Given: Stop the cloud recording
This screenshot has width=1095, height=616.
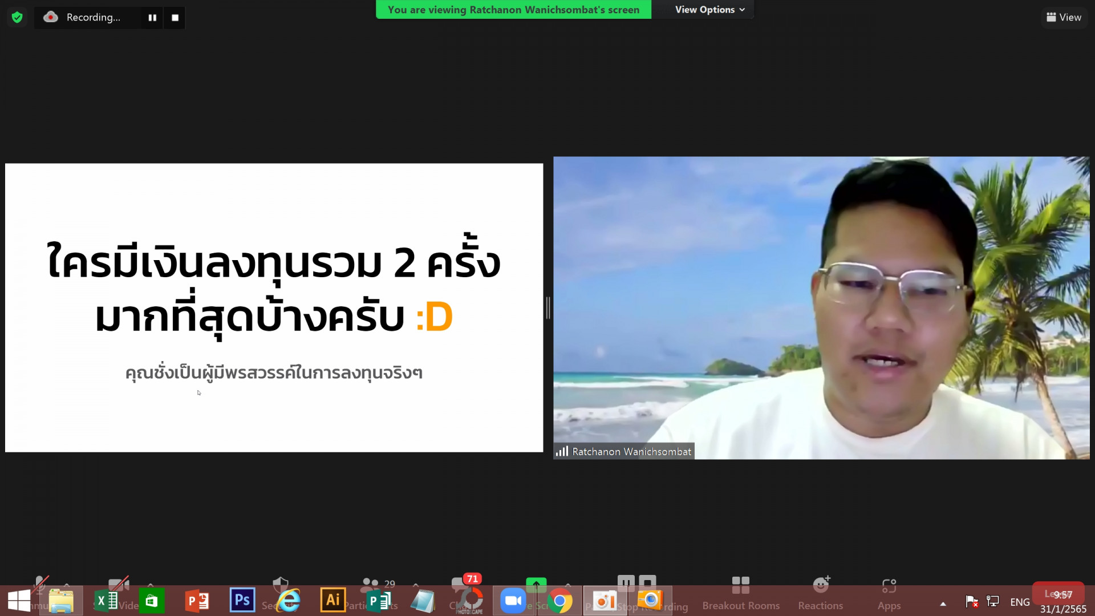Looking at the screenshot, I should pyautogui.click(x=175, y=18).
